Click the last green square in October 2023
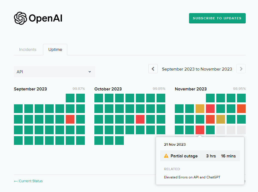258x192 pixels. [x=119, y=141]
